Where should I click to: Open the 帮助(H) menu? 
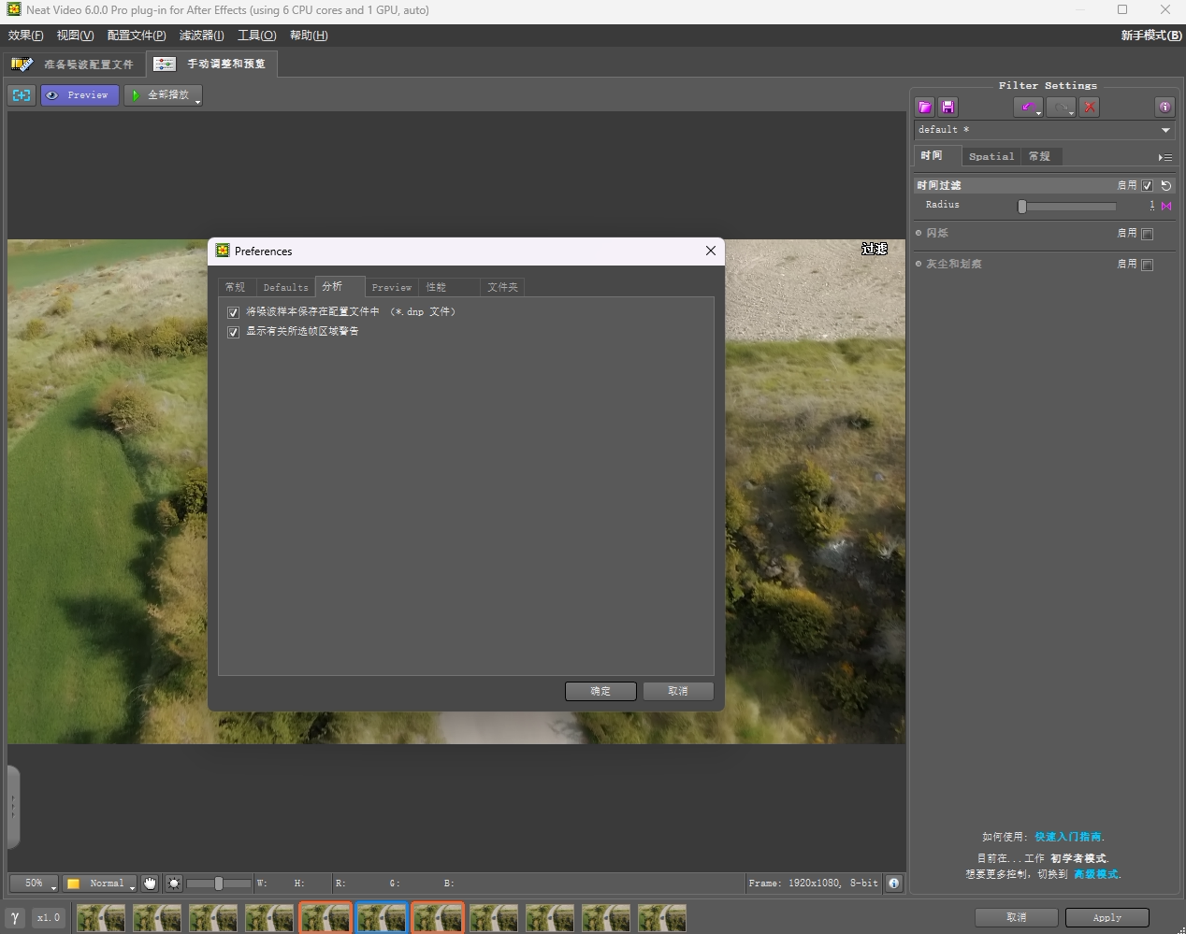pyautogui.click(x=309, y=36)
